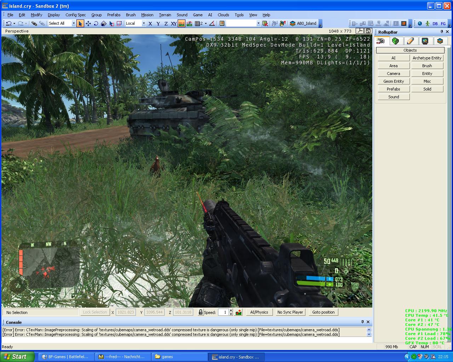
Task: Click the DB database view icon
Action: 435,24
